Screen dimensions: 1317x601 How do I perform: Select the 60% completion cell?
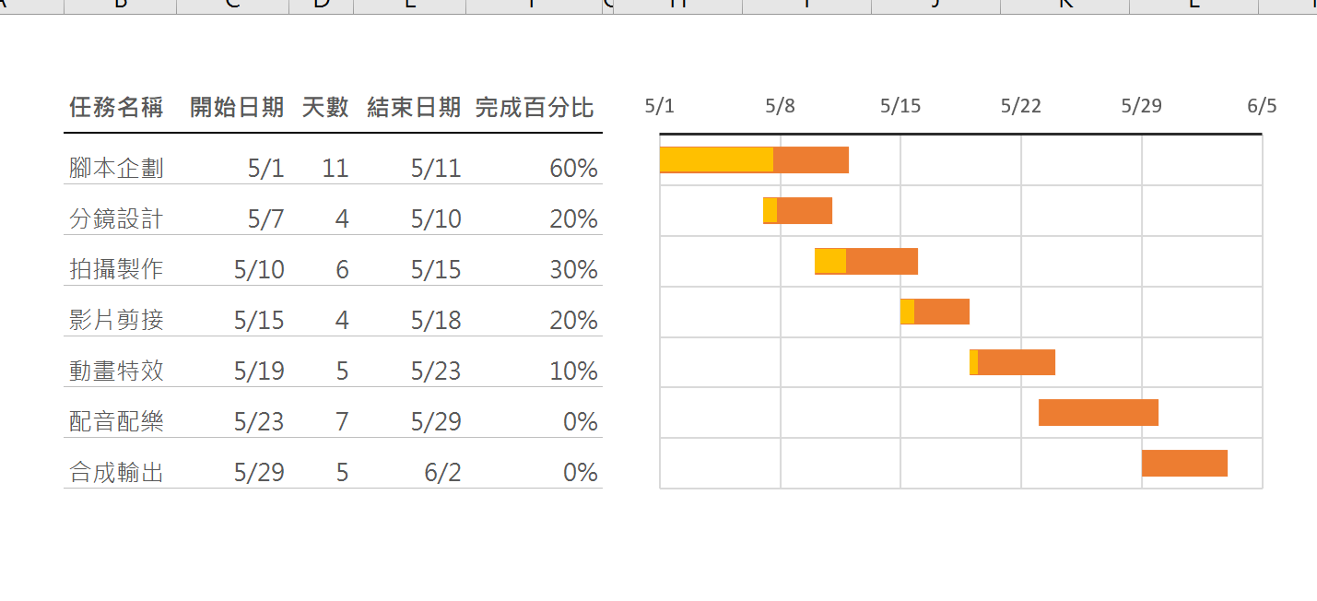click(x=573, y=168)
